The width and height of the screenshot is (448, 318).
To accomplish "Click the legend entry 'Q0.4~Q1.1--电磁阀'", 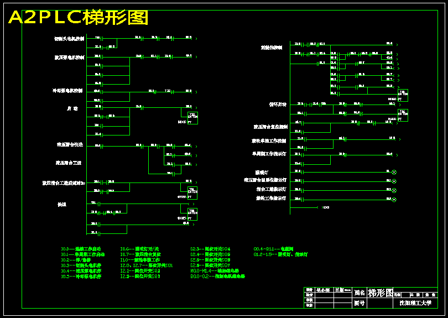I will (273, 249).
